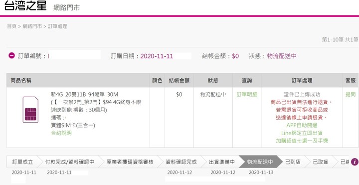Click the 訂單處理 breadcrumb text
This screenshot has height=185, width=359.
coord(57,26)
